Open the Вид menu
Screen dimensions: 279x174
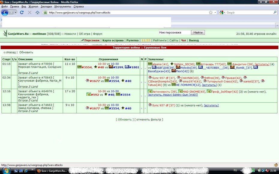24,7
